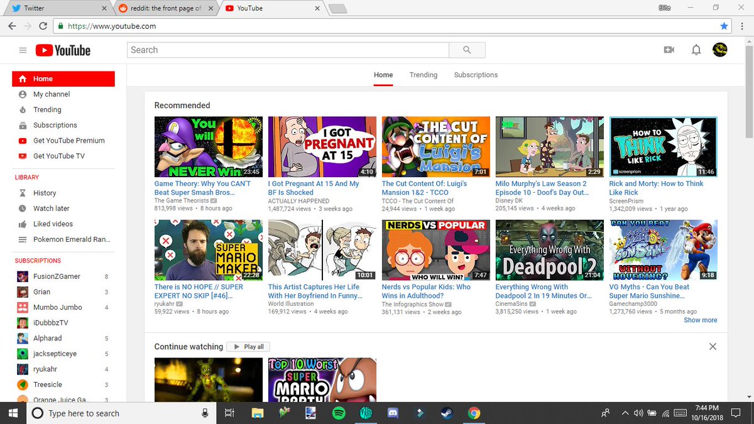Screen dimensions: 754x424
Task: Go back with the browser back arrow
Action: [x=11, y=26]
